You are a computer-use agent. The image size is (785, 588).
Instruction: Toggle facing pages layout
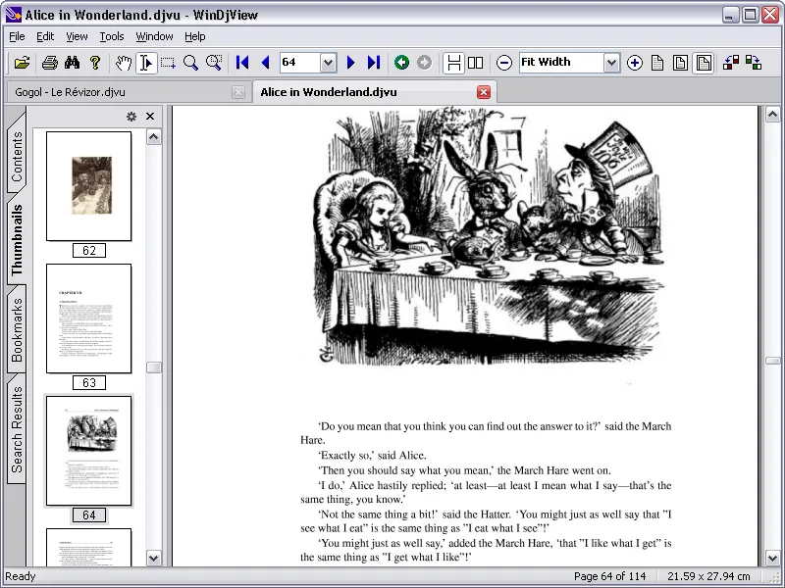click(476, 64)
